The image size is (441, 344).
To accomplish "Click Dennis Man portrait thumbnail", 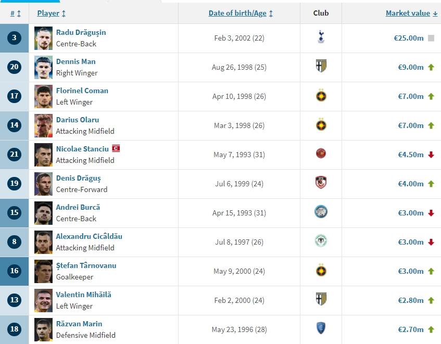I will 44,67.
